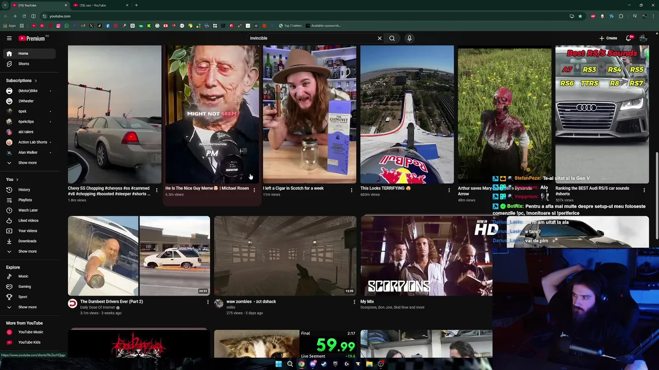
Task: Open File Explorer from the taskbar
Action: (369, 364)
